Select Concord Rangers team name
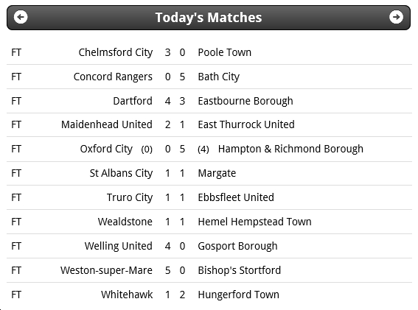Viewport: 418px width, 310px height. [x=113, y=77]
